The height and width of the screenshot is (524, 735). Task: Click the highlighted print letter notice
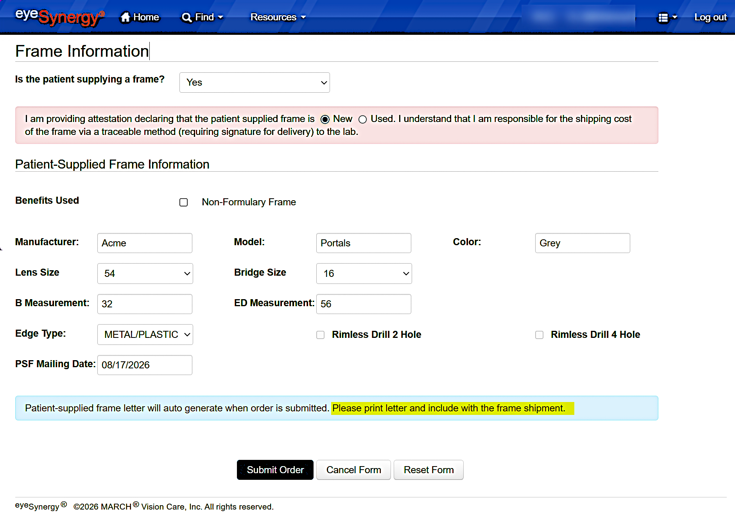(452, 408)
